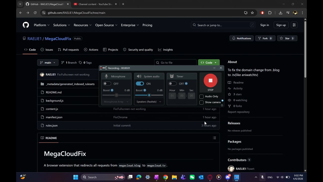Viewport: 323px width, 182px height.
Task: Click Notifications bell button
Action: tap(241, 38)
